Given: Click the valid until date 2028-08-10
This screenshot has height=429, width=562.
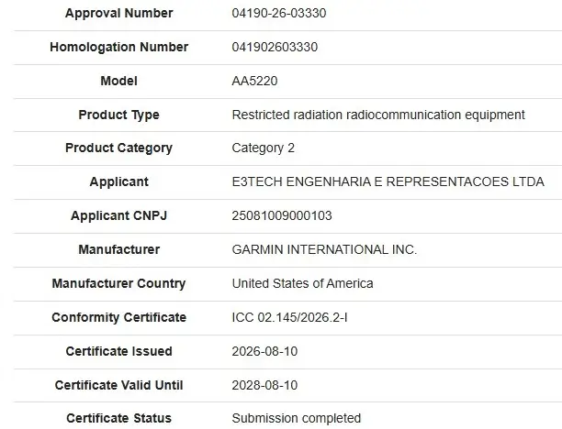Looking at the screenshot, I should (x=264, y=385).
